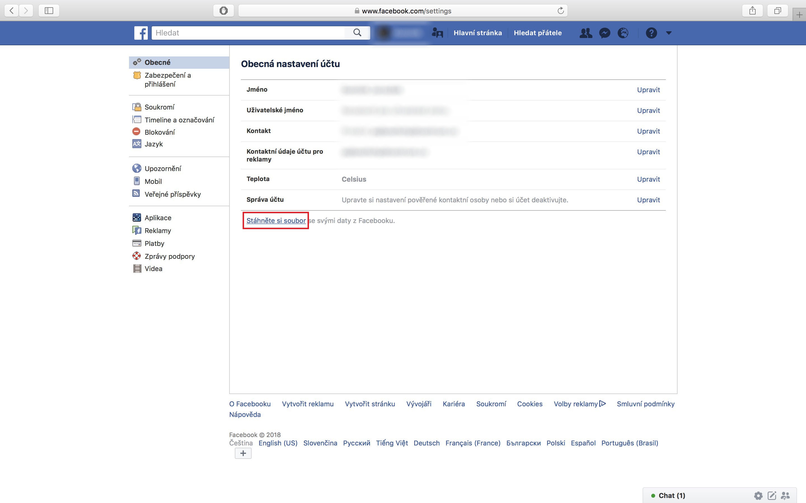Select Blokování in the left menu
806x503 pixels.
(x=160, y=132)
